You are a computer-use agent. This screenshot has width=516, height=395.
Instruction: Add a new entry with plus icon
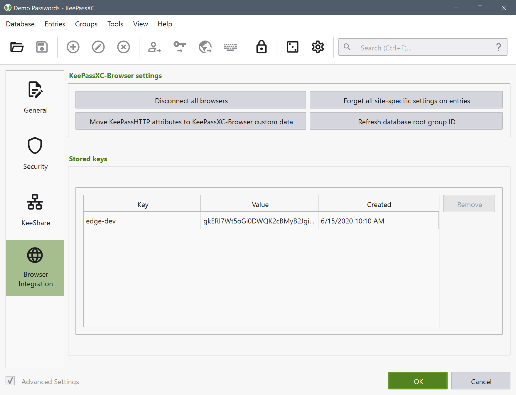click(73, 47)
